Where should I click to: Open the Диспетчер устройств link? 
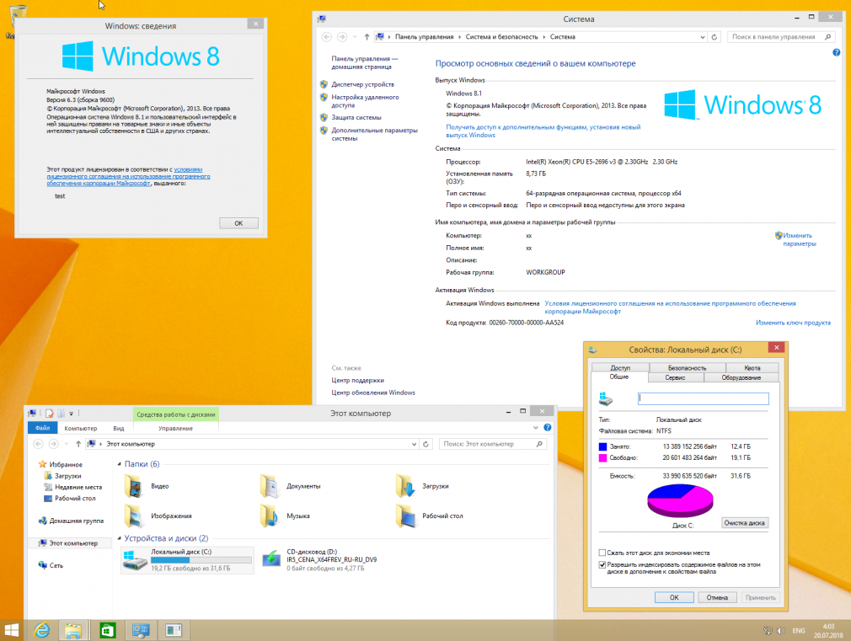pos(363,84)
